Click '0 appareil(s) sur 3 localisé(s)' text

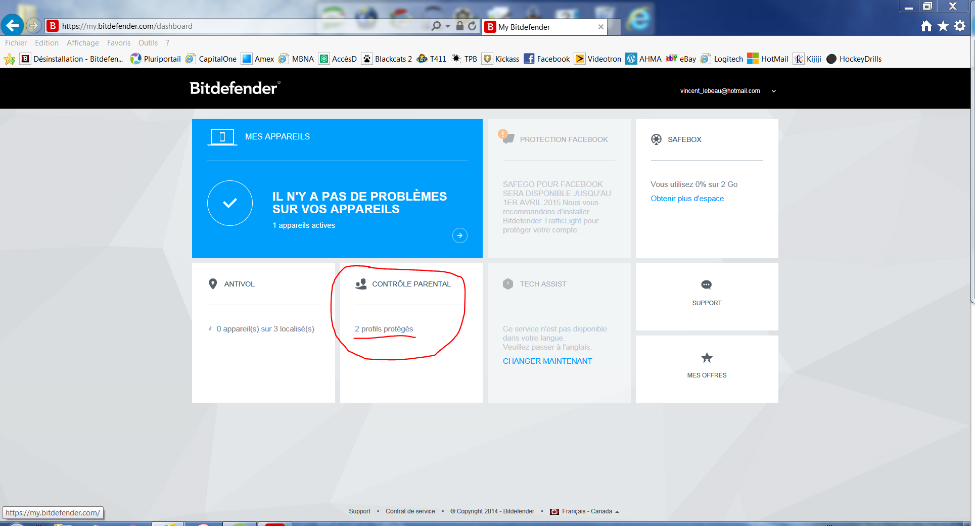point(265,329)
